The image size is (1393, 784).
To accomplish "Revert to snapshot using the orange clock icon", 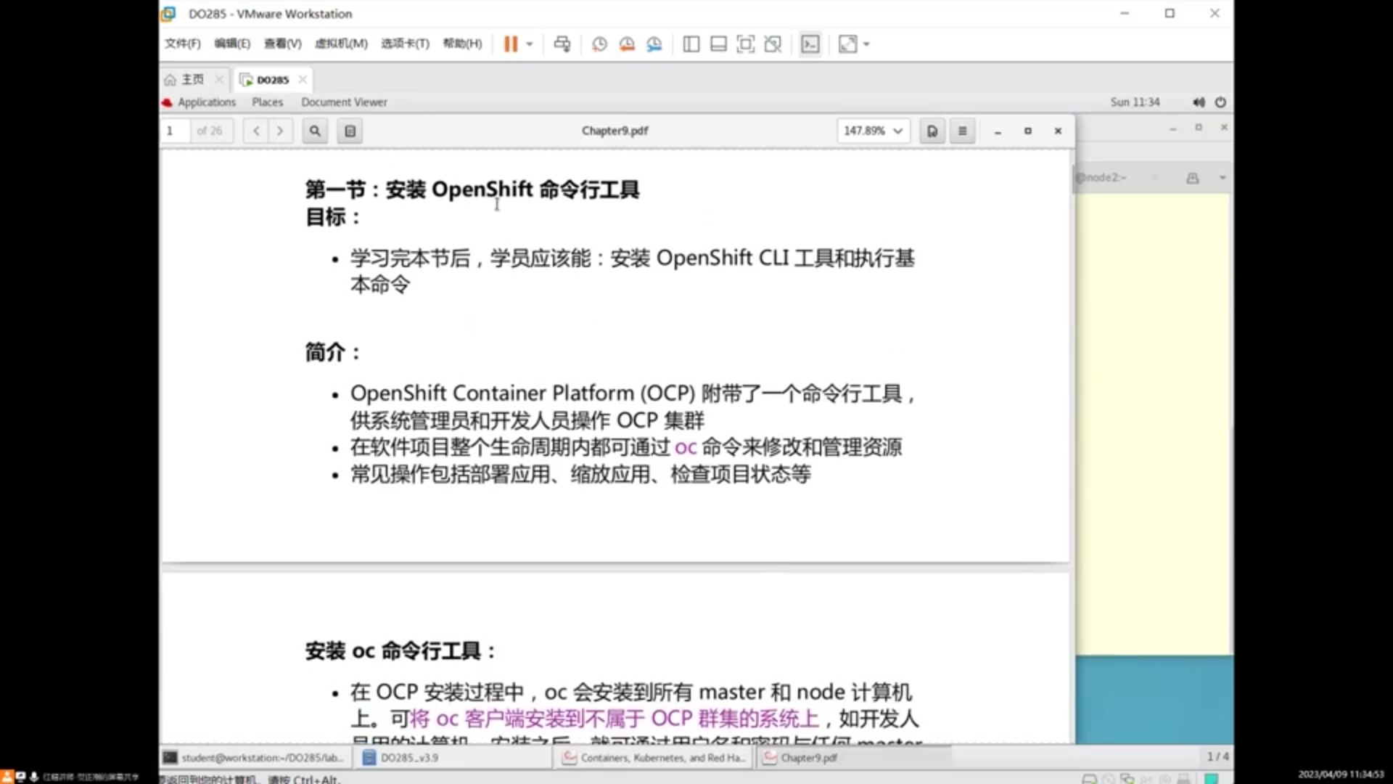I will pos(627,44).
